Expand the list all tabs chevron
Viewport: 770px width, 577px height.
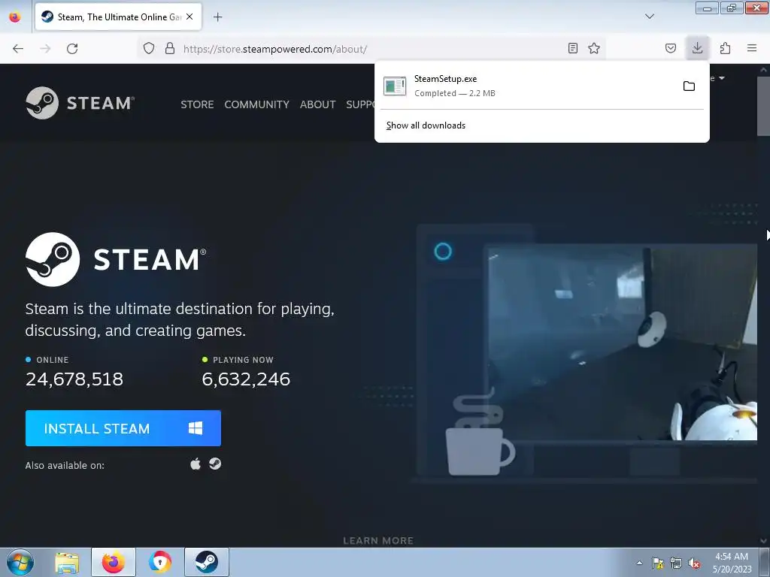(x=650, y=17)
